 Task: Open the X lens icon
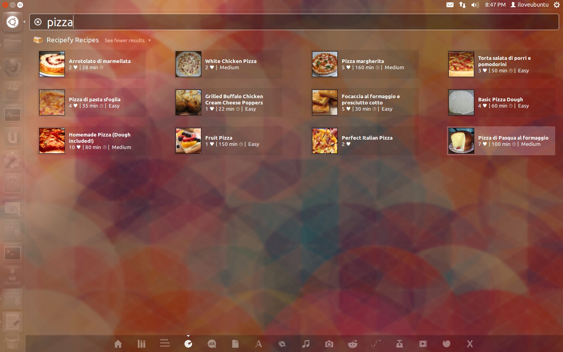470,344
